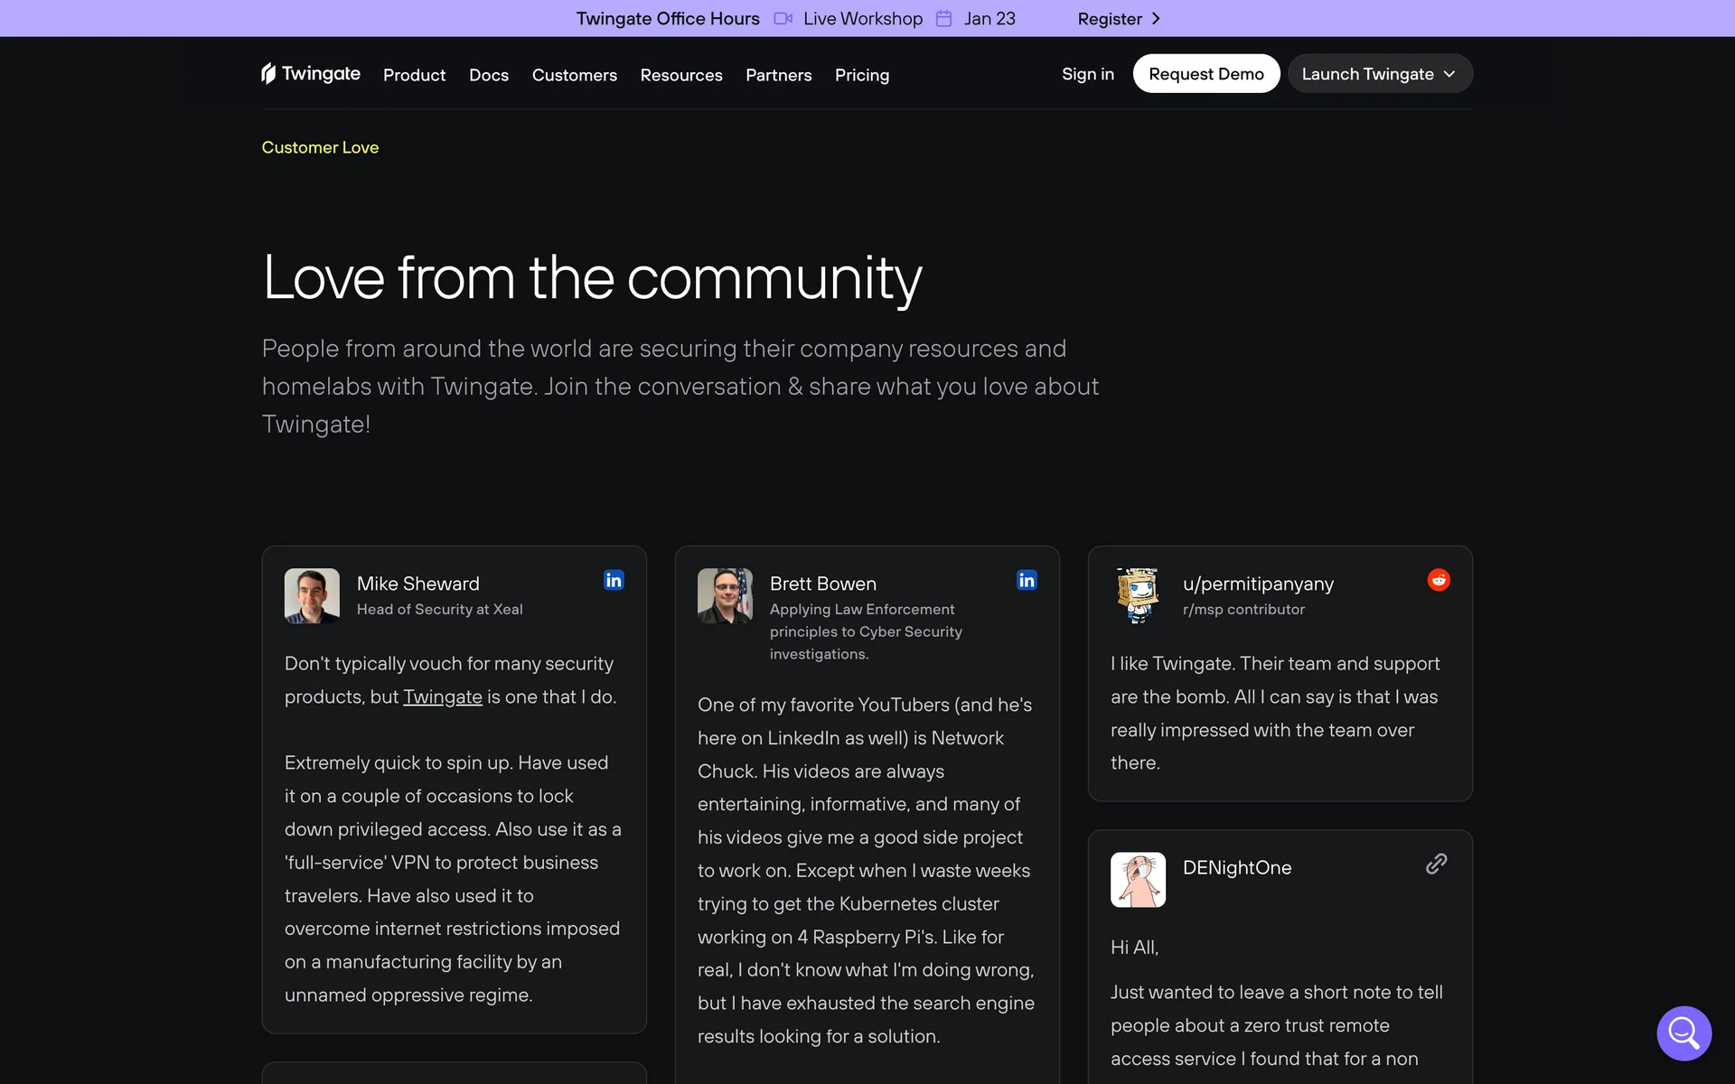Screen dimensions: 1735x1084
Task: Expand the Launch Twingate dropdown
Action: (1379, 74)
